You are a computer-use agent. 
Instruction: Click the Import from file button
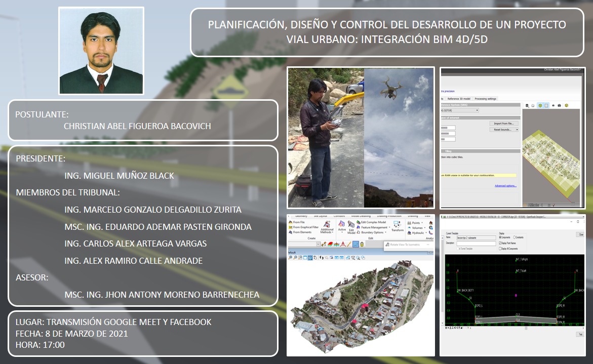pos(504,123)
